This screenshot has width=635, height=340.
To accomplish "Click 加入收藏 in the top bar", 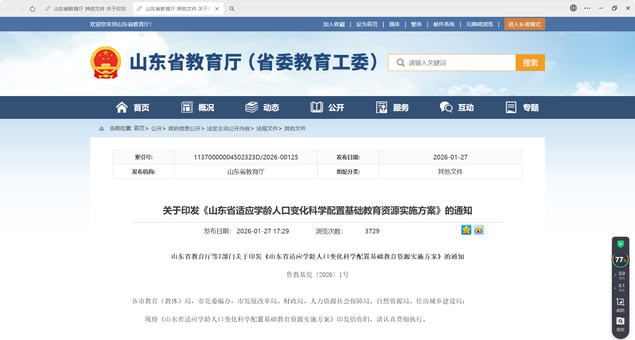I will (x=334, y=24).
